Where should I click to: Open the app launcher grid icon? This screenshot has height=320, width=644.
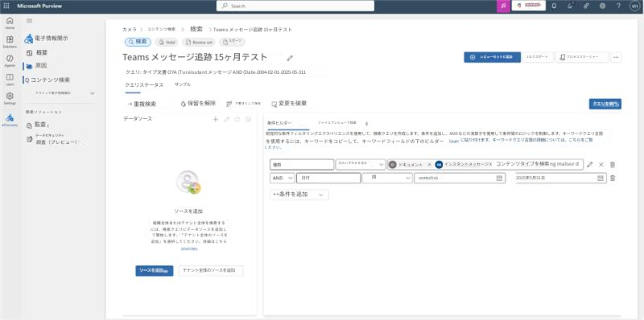pyautogui.click(x=6, y=6)
